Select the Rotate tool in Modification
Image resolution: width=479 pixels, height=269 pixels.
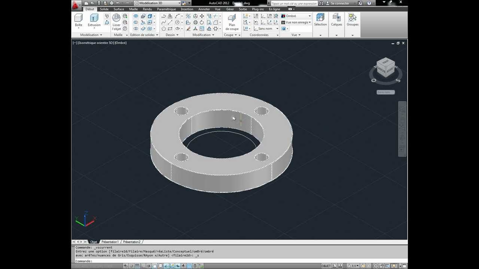pyautogui.click(x=202, y=22)
